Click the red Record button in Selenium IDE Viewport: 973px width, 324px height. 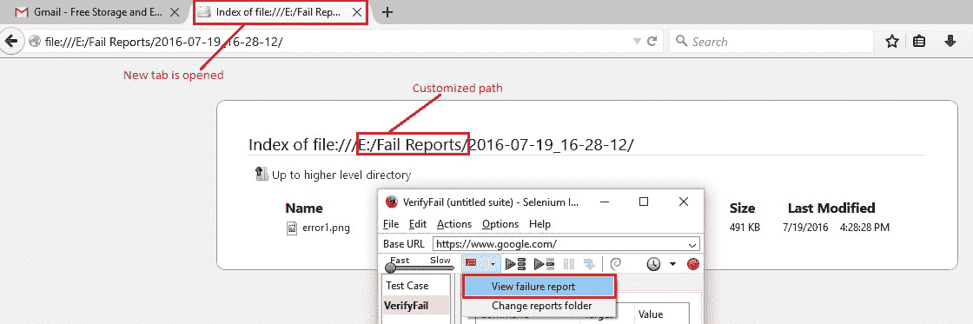click(x=693, y=264)
